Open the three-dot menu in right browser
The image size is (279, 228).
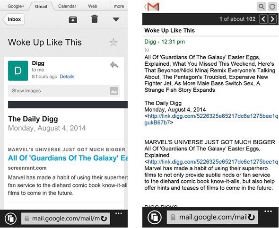pyautogui.click(x=268, y=211)
